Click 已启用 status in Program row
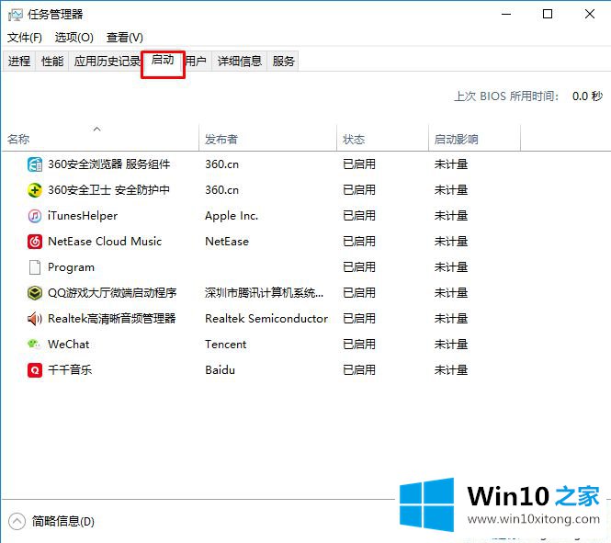 click(359, 266)
